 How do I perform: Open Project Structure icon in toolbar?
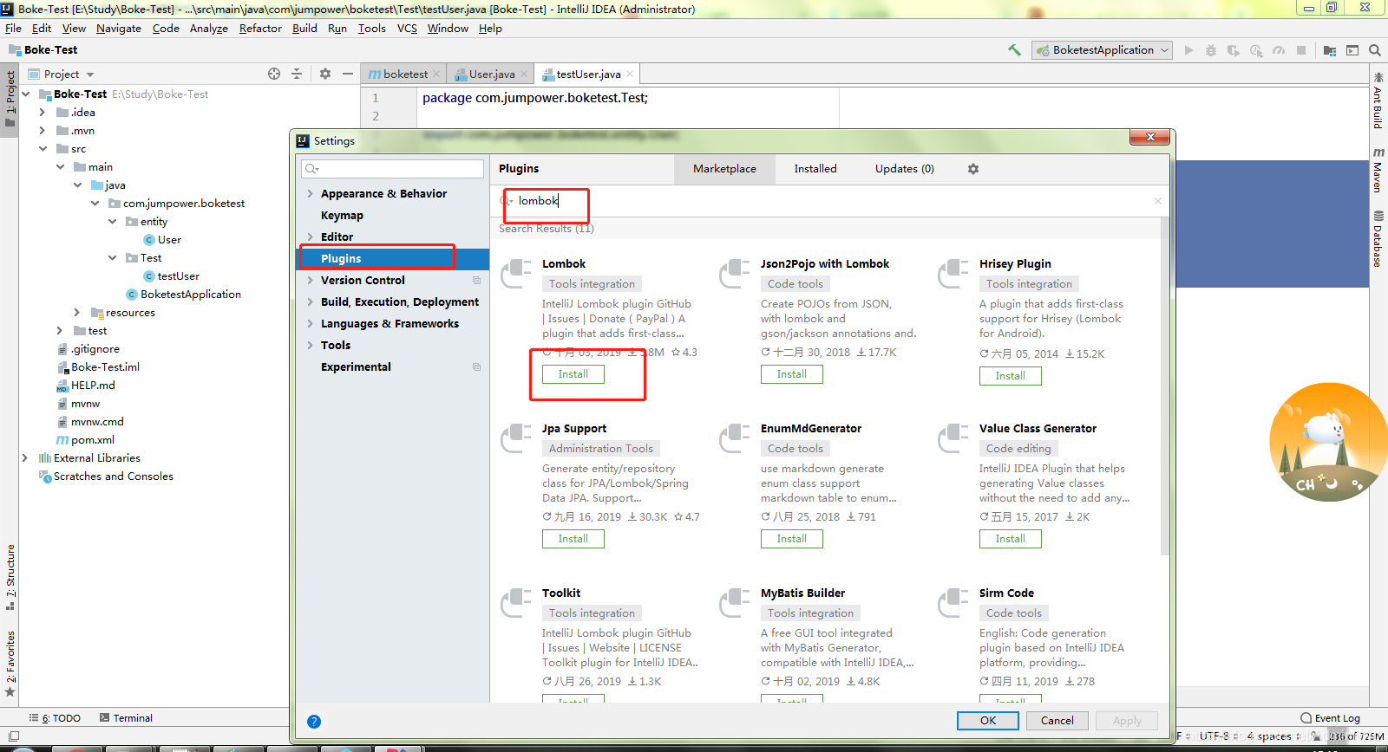[1330, 50]
